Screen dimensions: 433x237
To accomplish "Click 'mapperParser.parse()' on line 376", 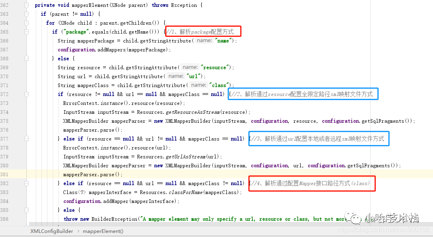I will (x=92, y=130).
